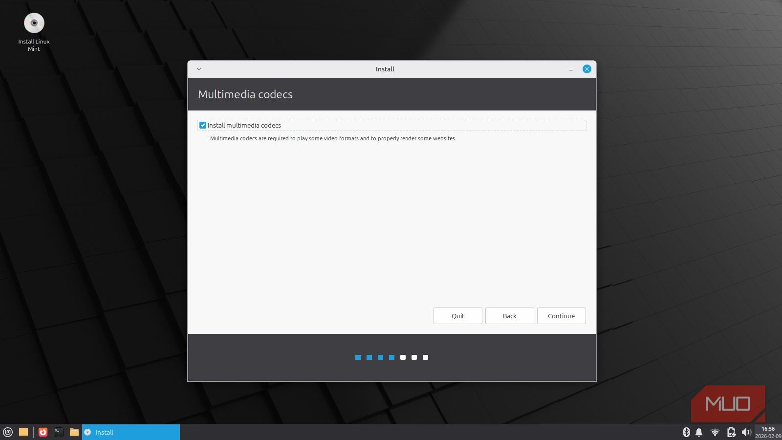This screenshot has height=440, width=782.
Task: Open the Linux Mint start menu
Action: pos(8,432)
